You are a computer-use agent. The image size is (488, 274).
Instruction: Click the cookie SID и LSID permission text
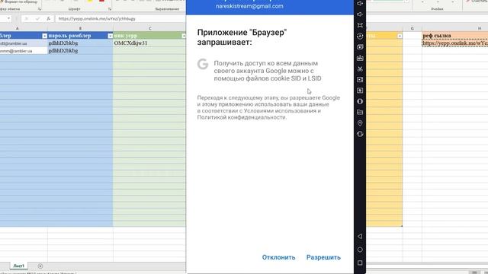coord(268,71)
